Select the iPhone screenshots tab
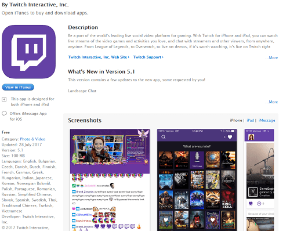The width and height of the screenshot is (290, 231). coord(236,120)
